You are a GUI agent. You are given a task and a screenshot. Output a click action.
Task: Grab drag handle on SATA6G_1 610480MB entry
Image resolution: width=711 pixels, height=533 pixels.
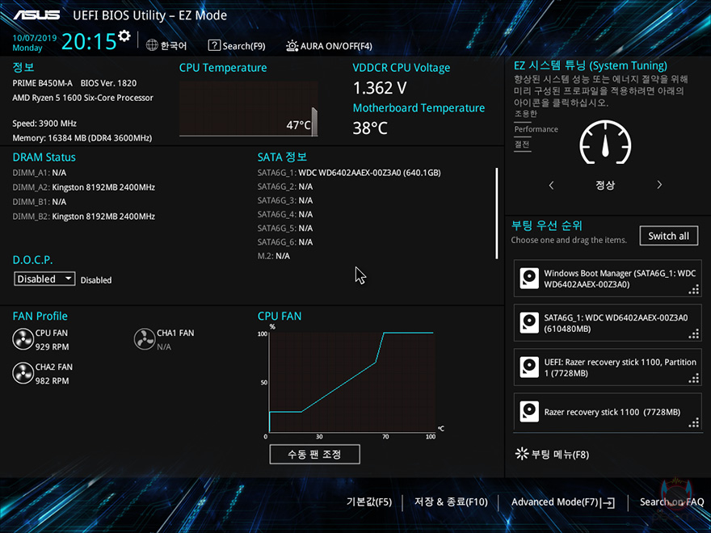tap(694, 334)
